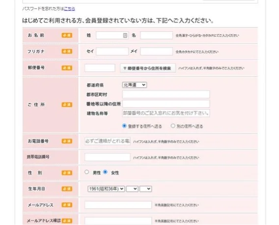Open the birth year dropdown showing 1961
Screen dimensions: 279x225
click(106, 189)
